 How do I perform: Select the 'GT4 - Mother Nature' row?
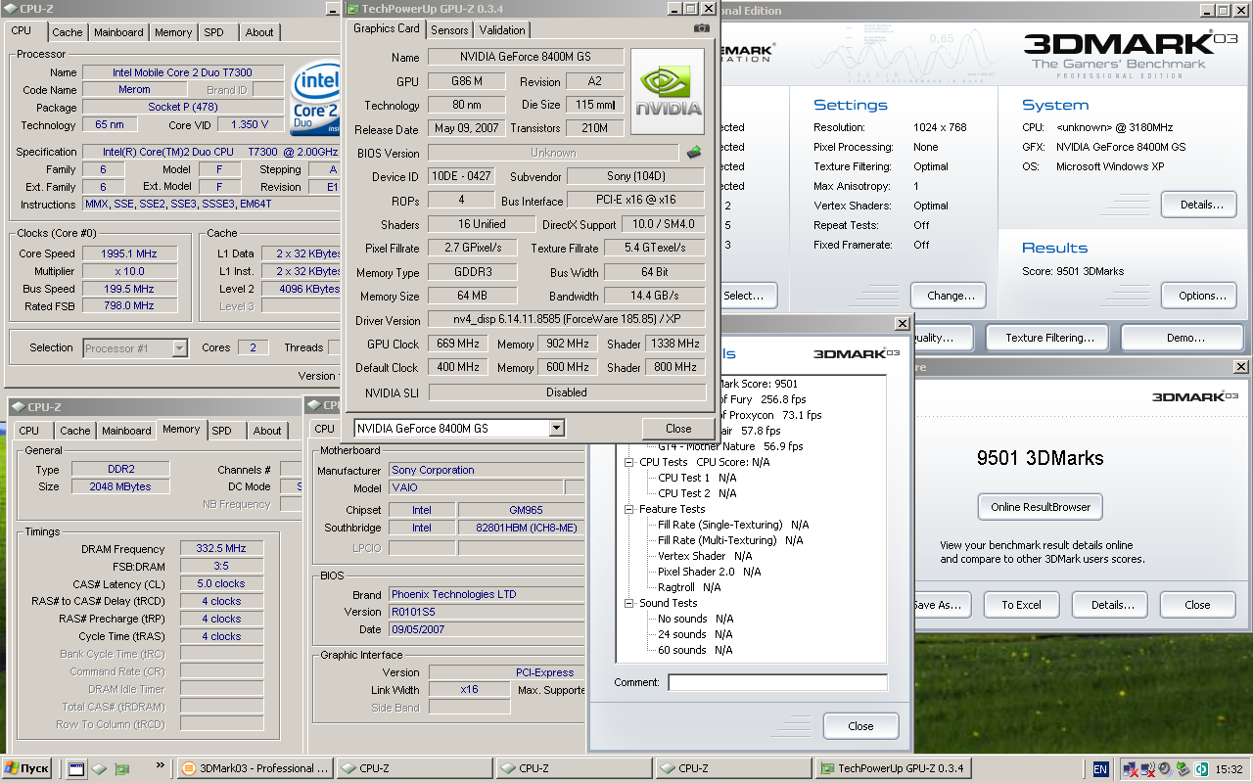729,446
